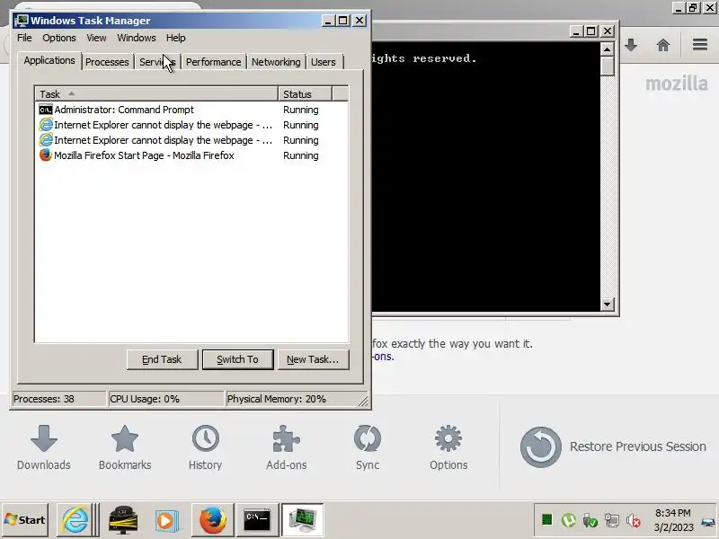Screen dimensions: 719x539
Task: Select Mozilla Firefox Start Page task
Action: coord(191,155)
